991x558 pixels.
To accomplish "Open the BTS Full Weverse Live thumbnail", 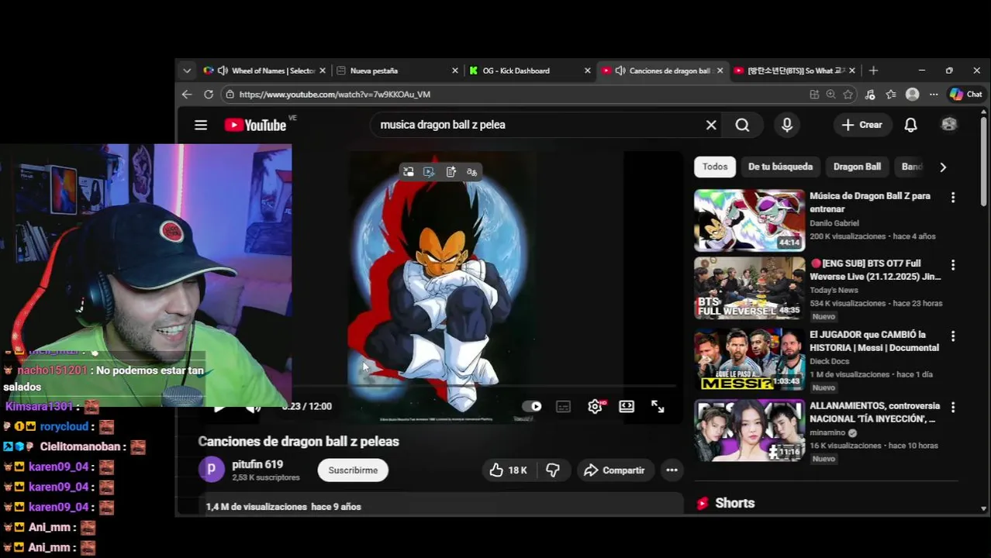I will (749, 288).
